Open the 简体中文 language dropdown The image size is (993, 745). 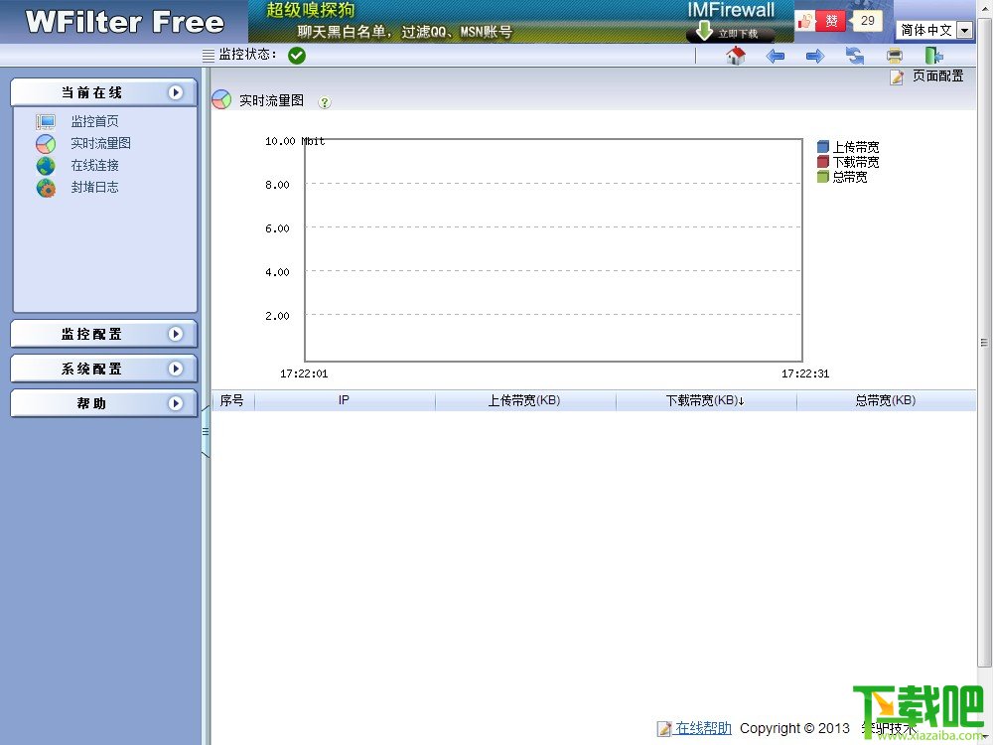[x=934, y=30]
